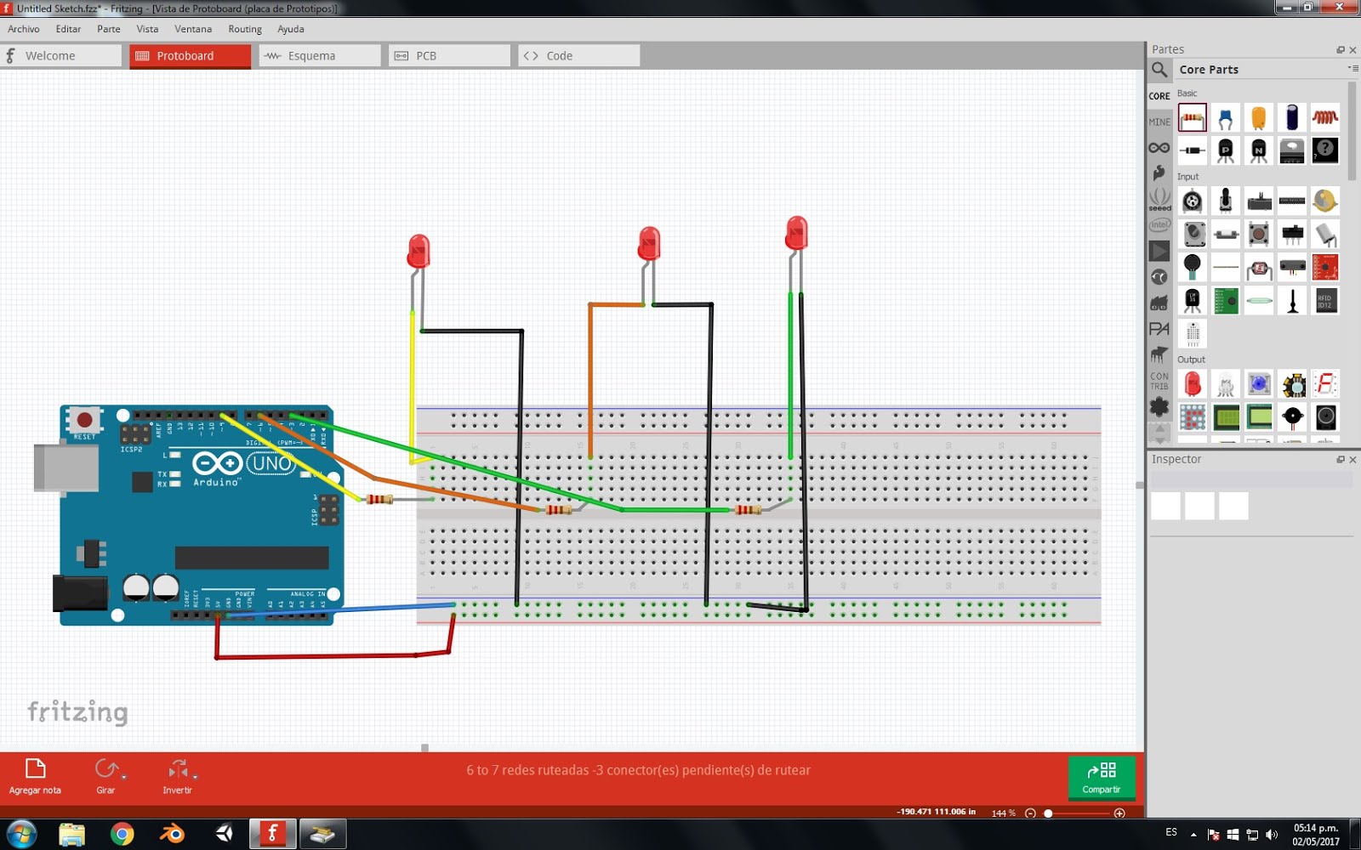
Task: Select the photocell LDR part
Action: (x=1259, y=268)
